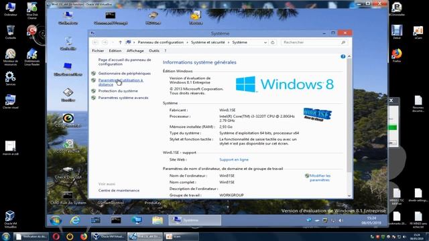Image resolution: width=429 pixels, height=241 pixels.
Task: Open Gestionnaire de périphériques link
Action: pyautogui.click(x=125, y=73)
